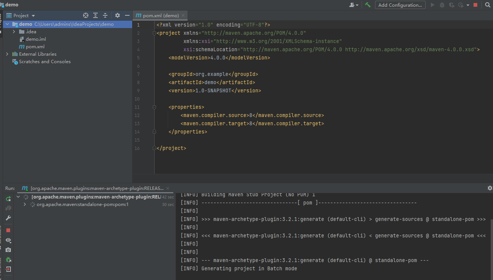This screenshot has height=280, width=493.
Task: Click fold end marker at line 14
Action: click(x=154, y=132)
